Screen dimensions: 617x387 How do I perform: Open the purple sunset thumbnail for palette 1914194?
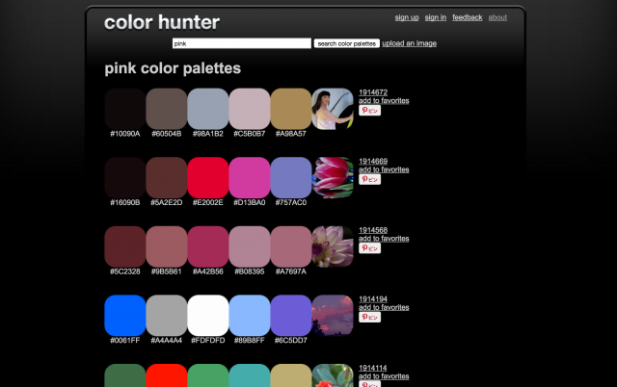click(x=333, y=316)
